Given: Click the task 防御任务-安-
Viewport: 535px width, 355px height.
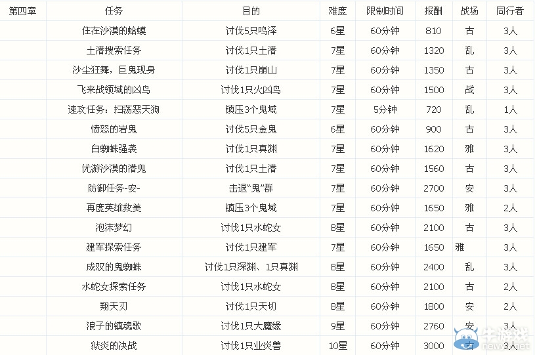Looking at the screenshot, I should click(114, 188).
